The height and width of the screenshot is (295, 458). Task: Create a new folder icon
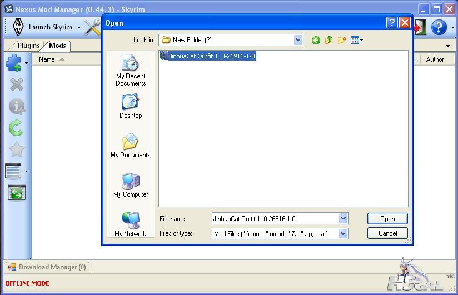342,40
